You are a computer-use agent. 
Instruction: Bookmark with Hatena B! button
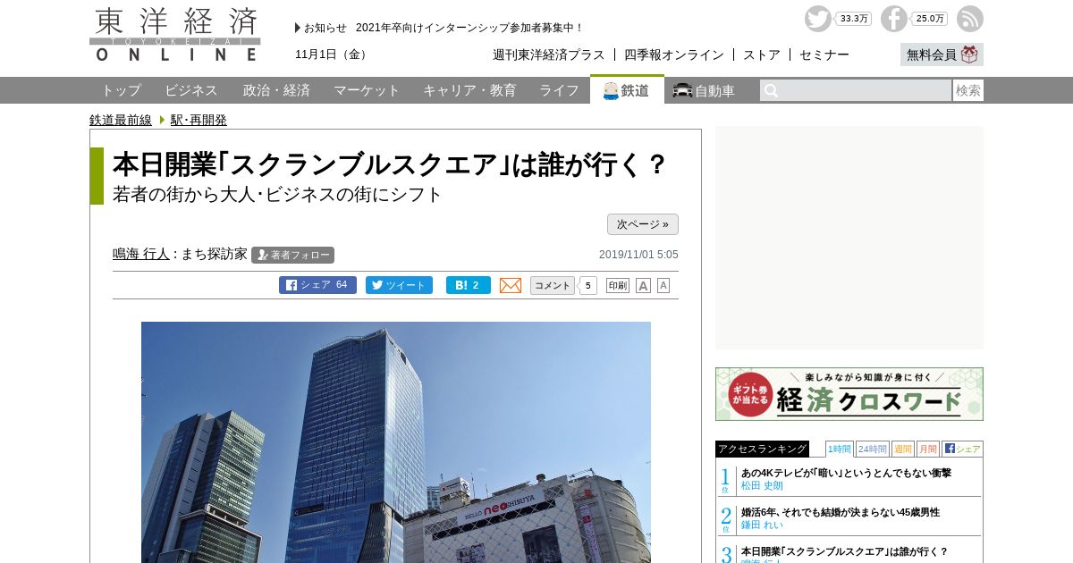[x=469, y=285]
